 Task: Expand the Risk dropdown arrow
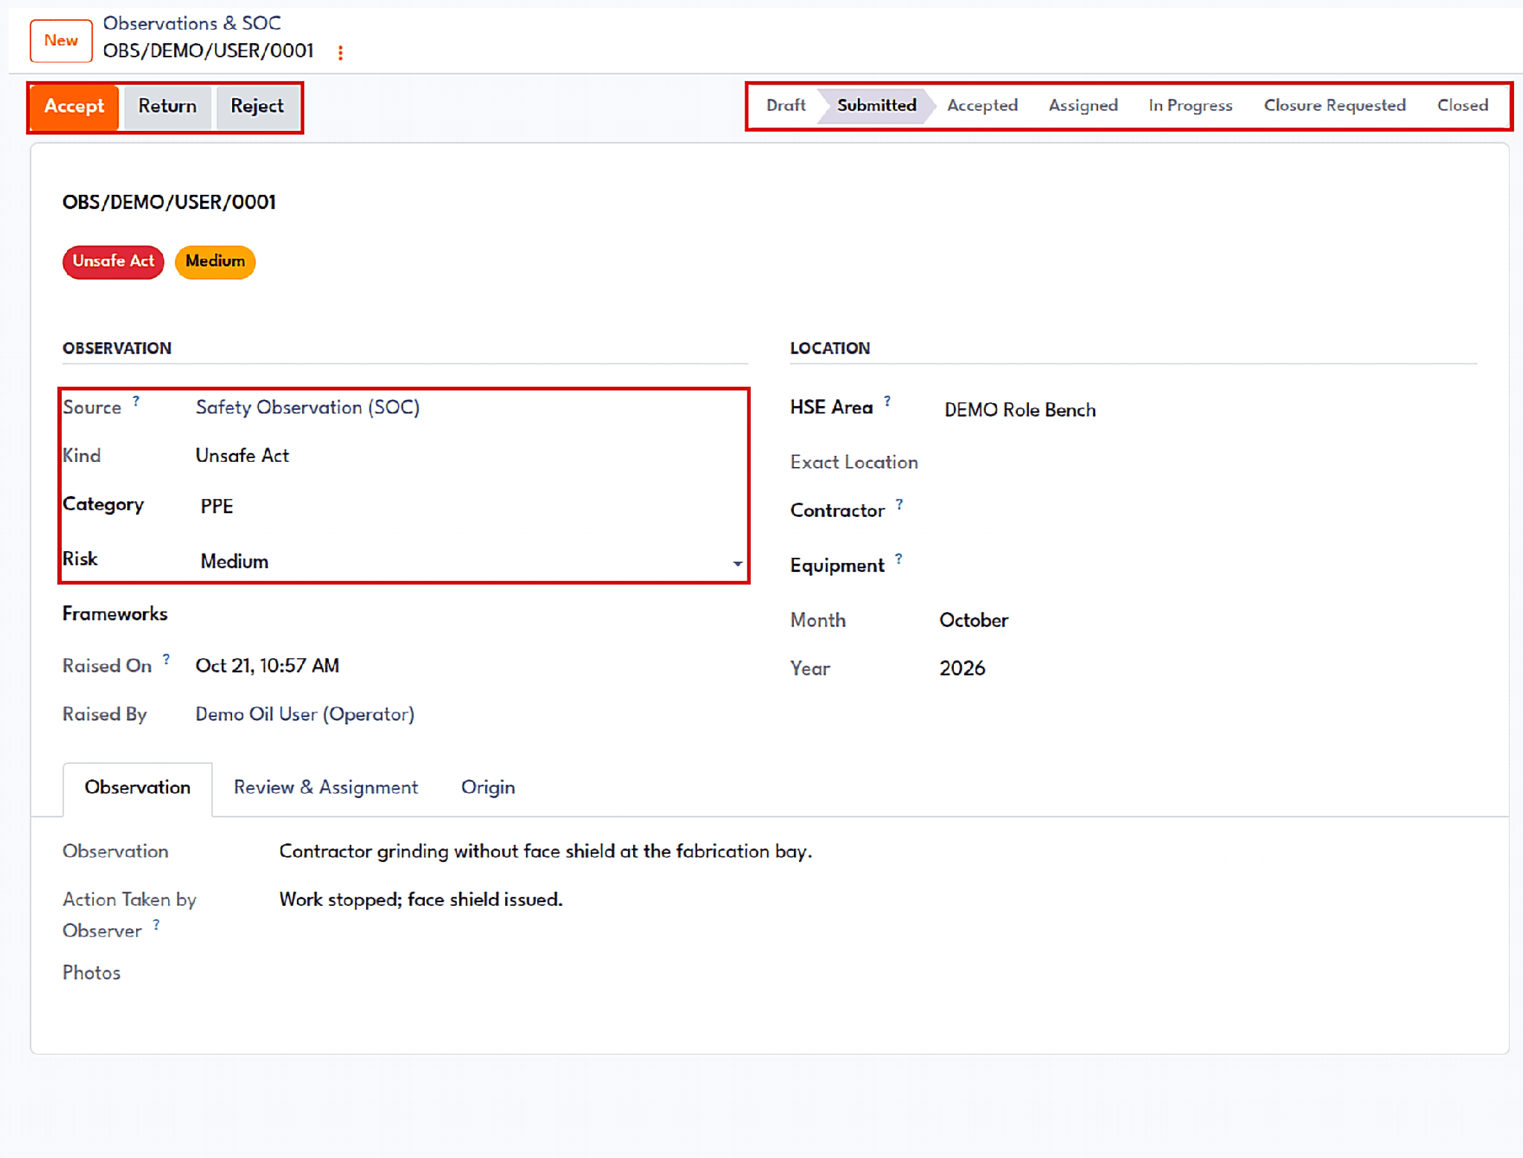click(x=737, y=564)
